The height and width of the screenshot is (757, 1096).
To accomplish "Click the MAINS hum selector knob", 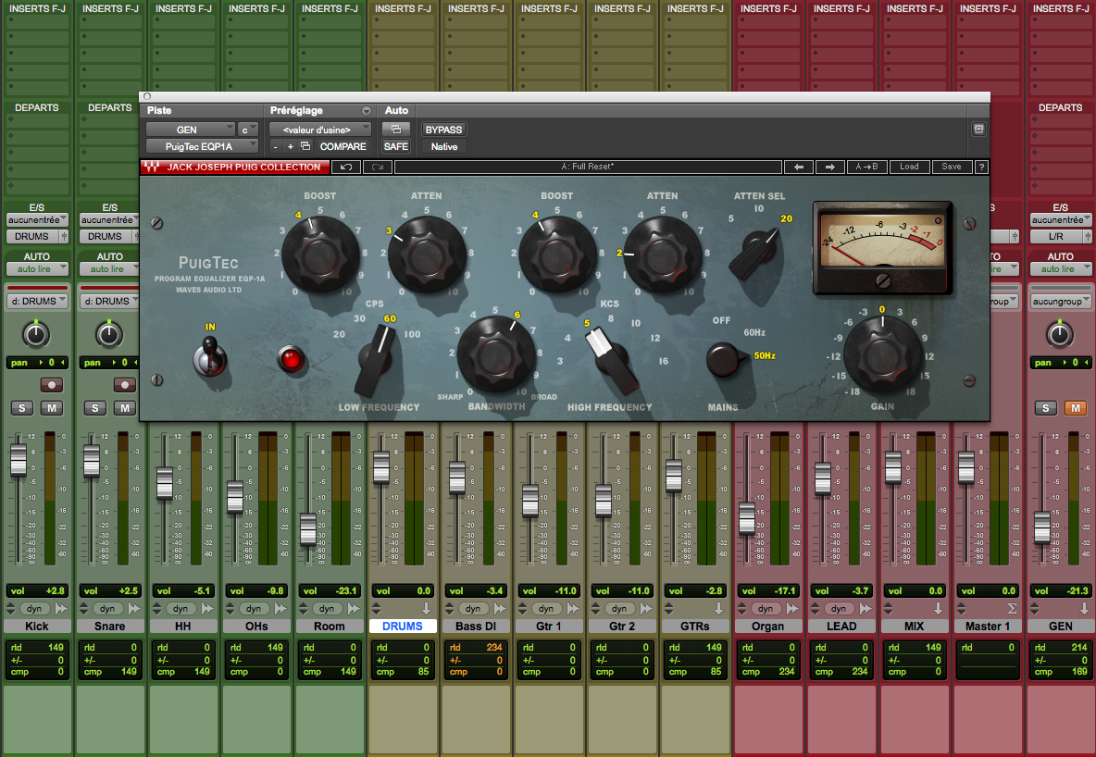I will (727, 358).
